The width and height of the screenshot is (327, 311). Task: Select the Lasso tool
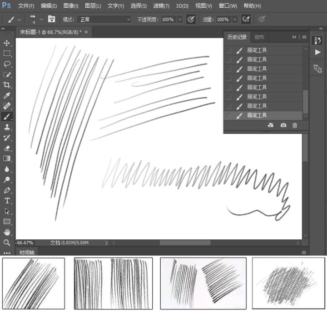coord(7,64)
